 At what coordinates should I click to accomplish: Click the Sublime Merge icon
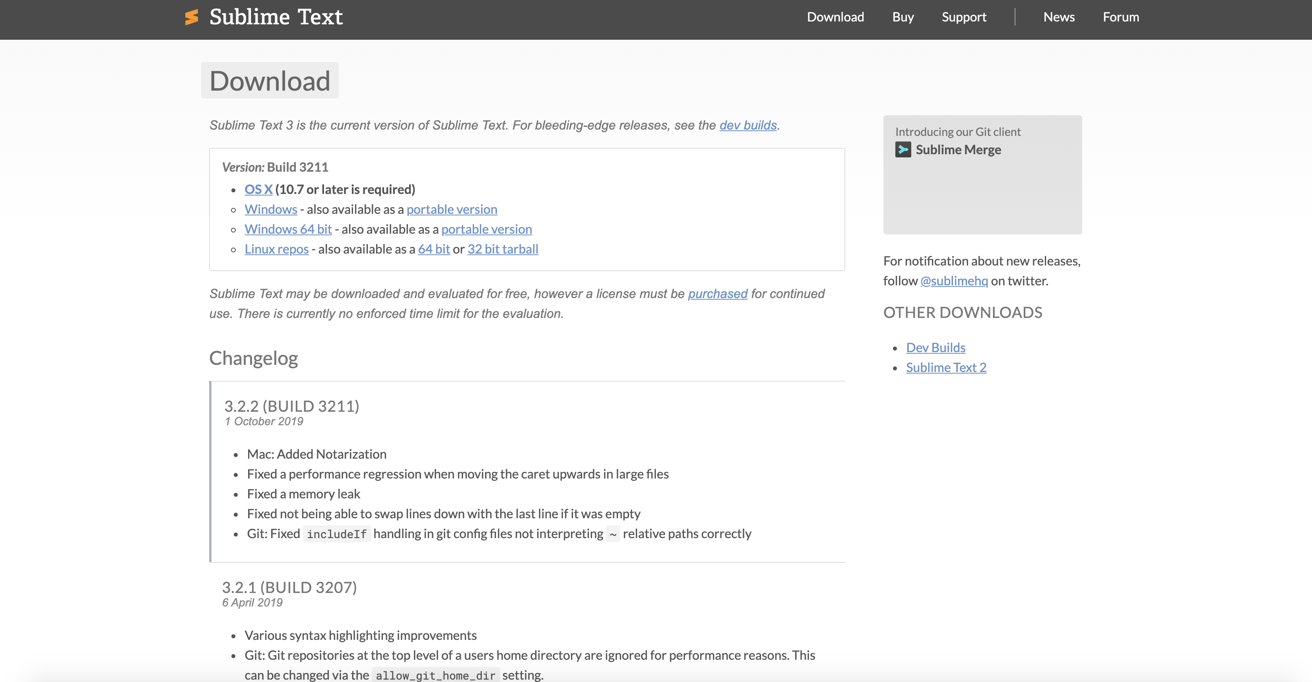pos(903,149)
